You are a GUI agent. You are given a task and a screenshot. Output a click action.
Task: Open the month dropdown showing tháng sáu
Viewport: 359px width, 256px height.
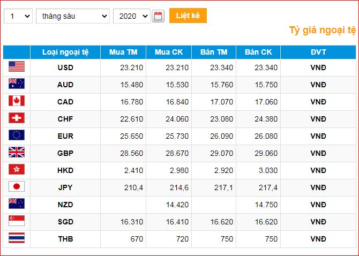(73, 16)
